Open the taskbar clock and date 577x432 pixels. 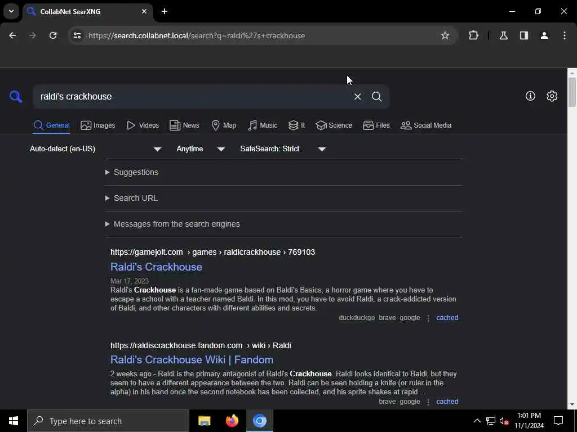tap(529, 421)
